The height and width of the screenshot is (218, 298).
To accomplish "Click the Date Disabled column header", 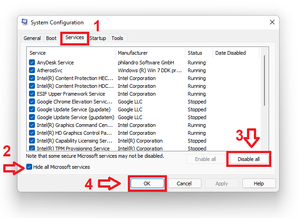I will tap(236, 53).
